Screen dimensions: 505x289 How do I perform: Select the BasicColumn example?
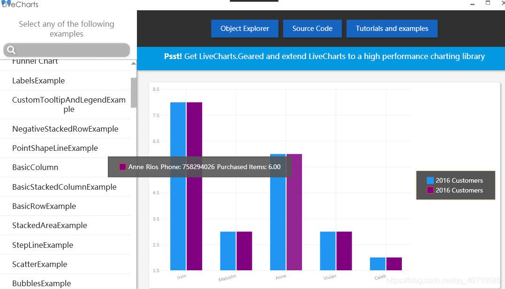click(35, 167)
